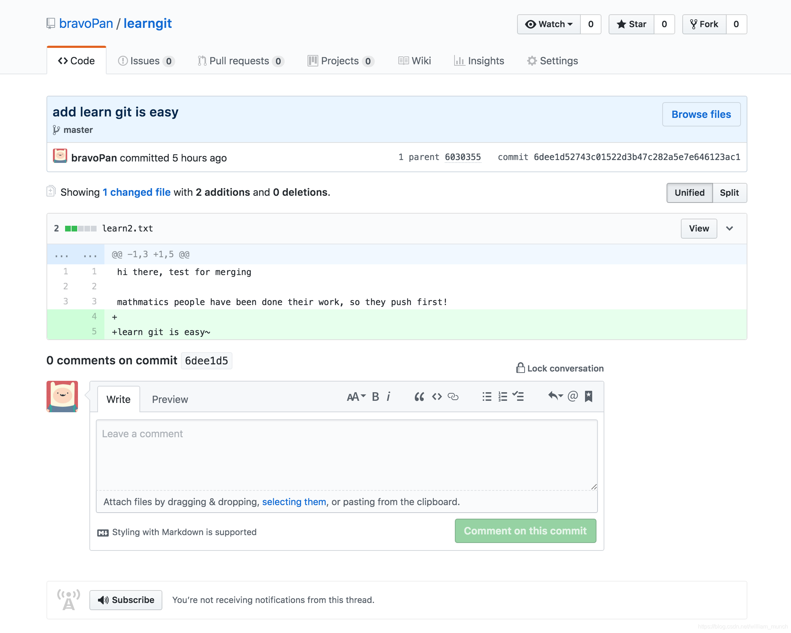Open the Insights tab
This screenshot has height=633, width=791.
(479, 61)
